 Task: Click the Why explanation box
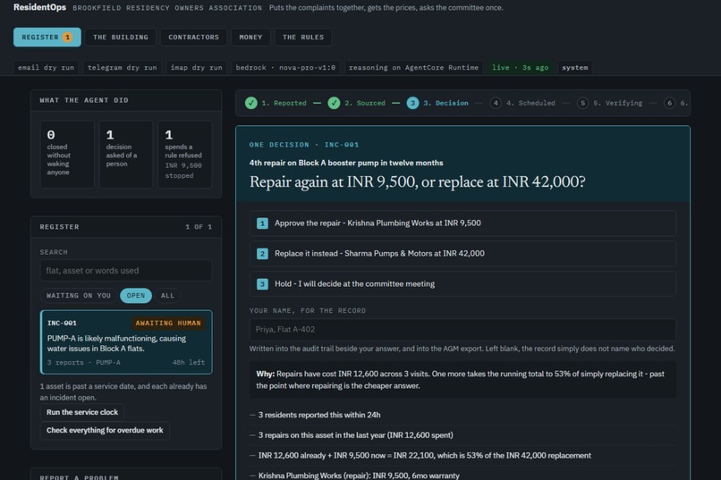[x=462, y=379]
